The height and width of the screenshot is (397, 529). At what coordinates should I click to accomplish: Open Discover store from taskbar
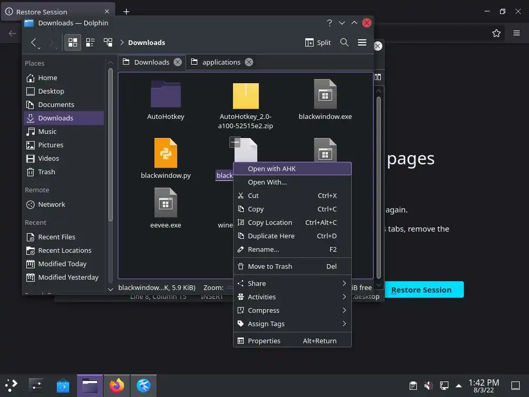click(63, 386)
